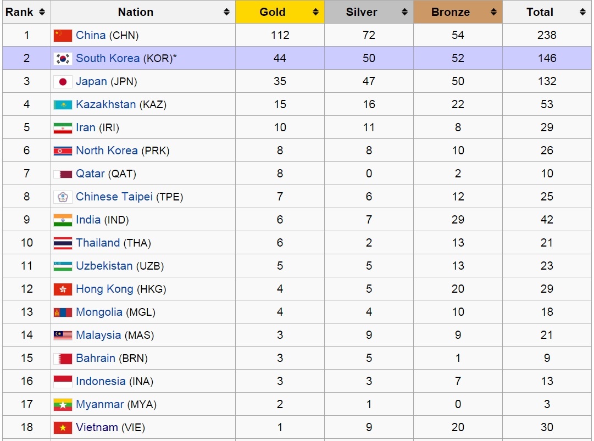Screen dimensions: 594x441
Task: Click the India flag icon
Action: 63,220
